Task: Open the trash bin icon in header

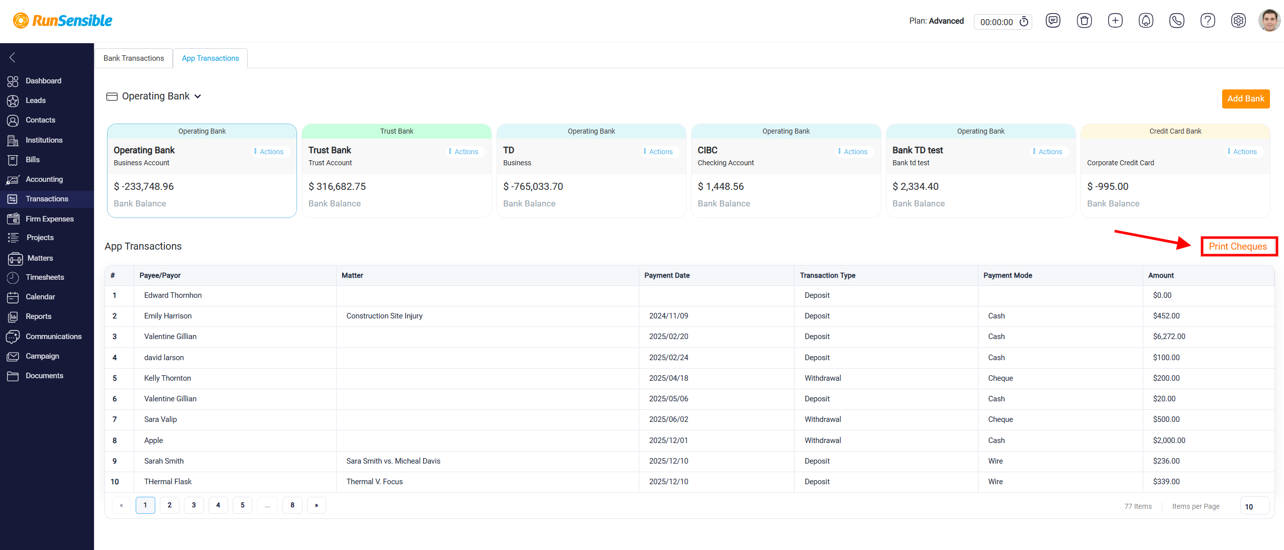Action: [1084, 21]
